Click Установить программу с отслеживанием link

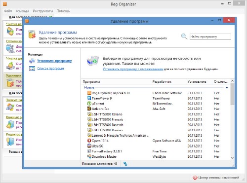click(133, 69)
